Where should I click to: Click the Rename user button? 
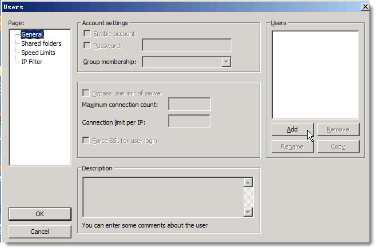click(292, 146)
